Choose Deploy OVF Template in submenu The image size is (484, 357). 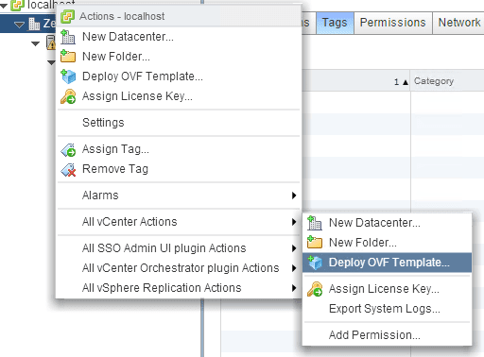pyautogui.click(x=387, y=263)
